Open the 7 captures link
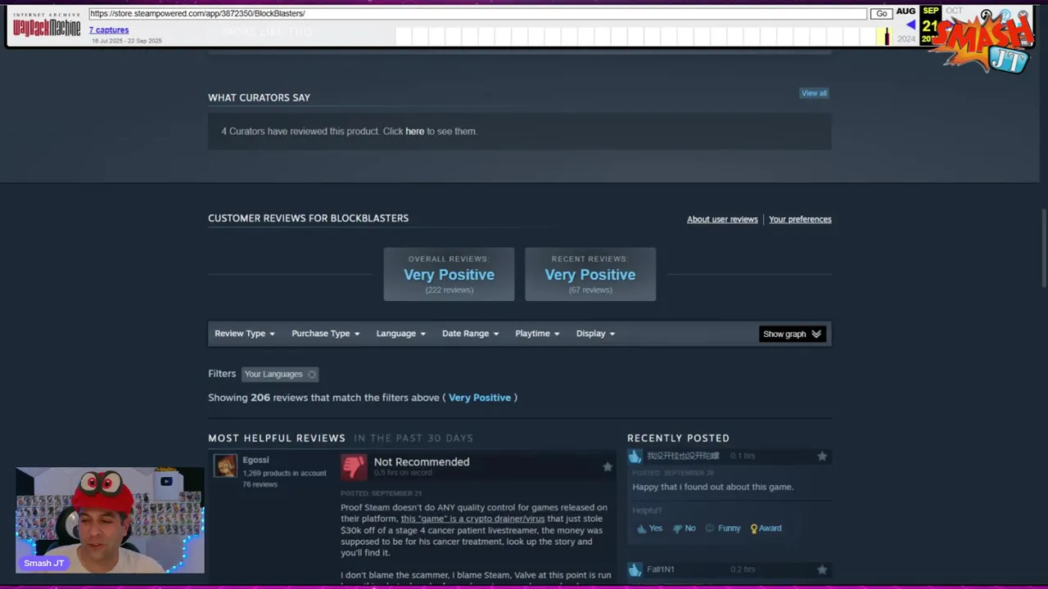This screenshot has height=589, width=1048. 109,30
